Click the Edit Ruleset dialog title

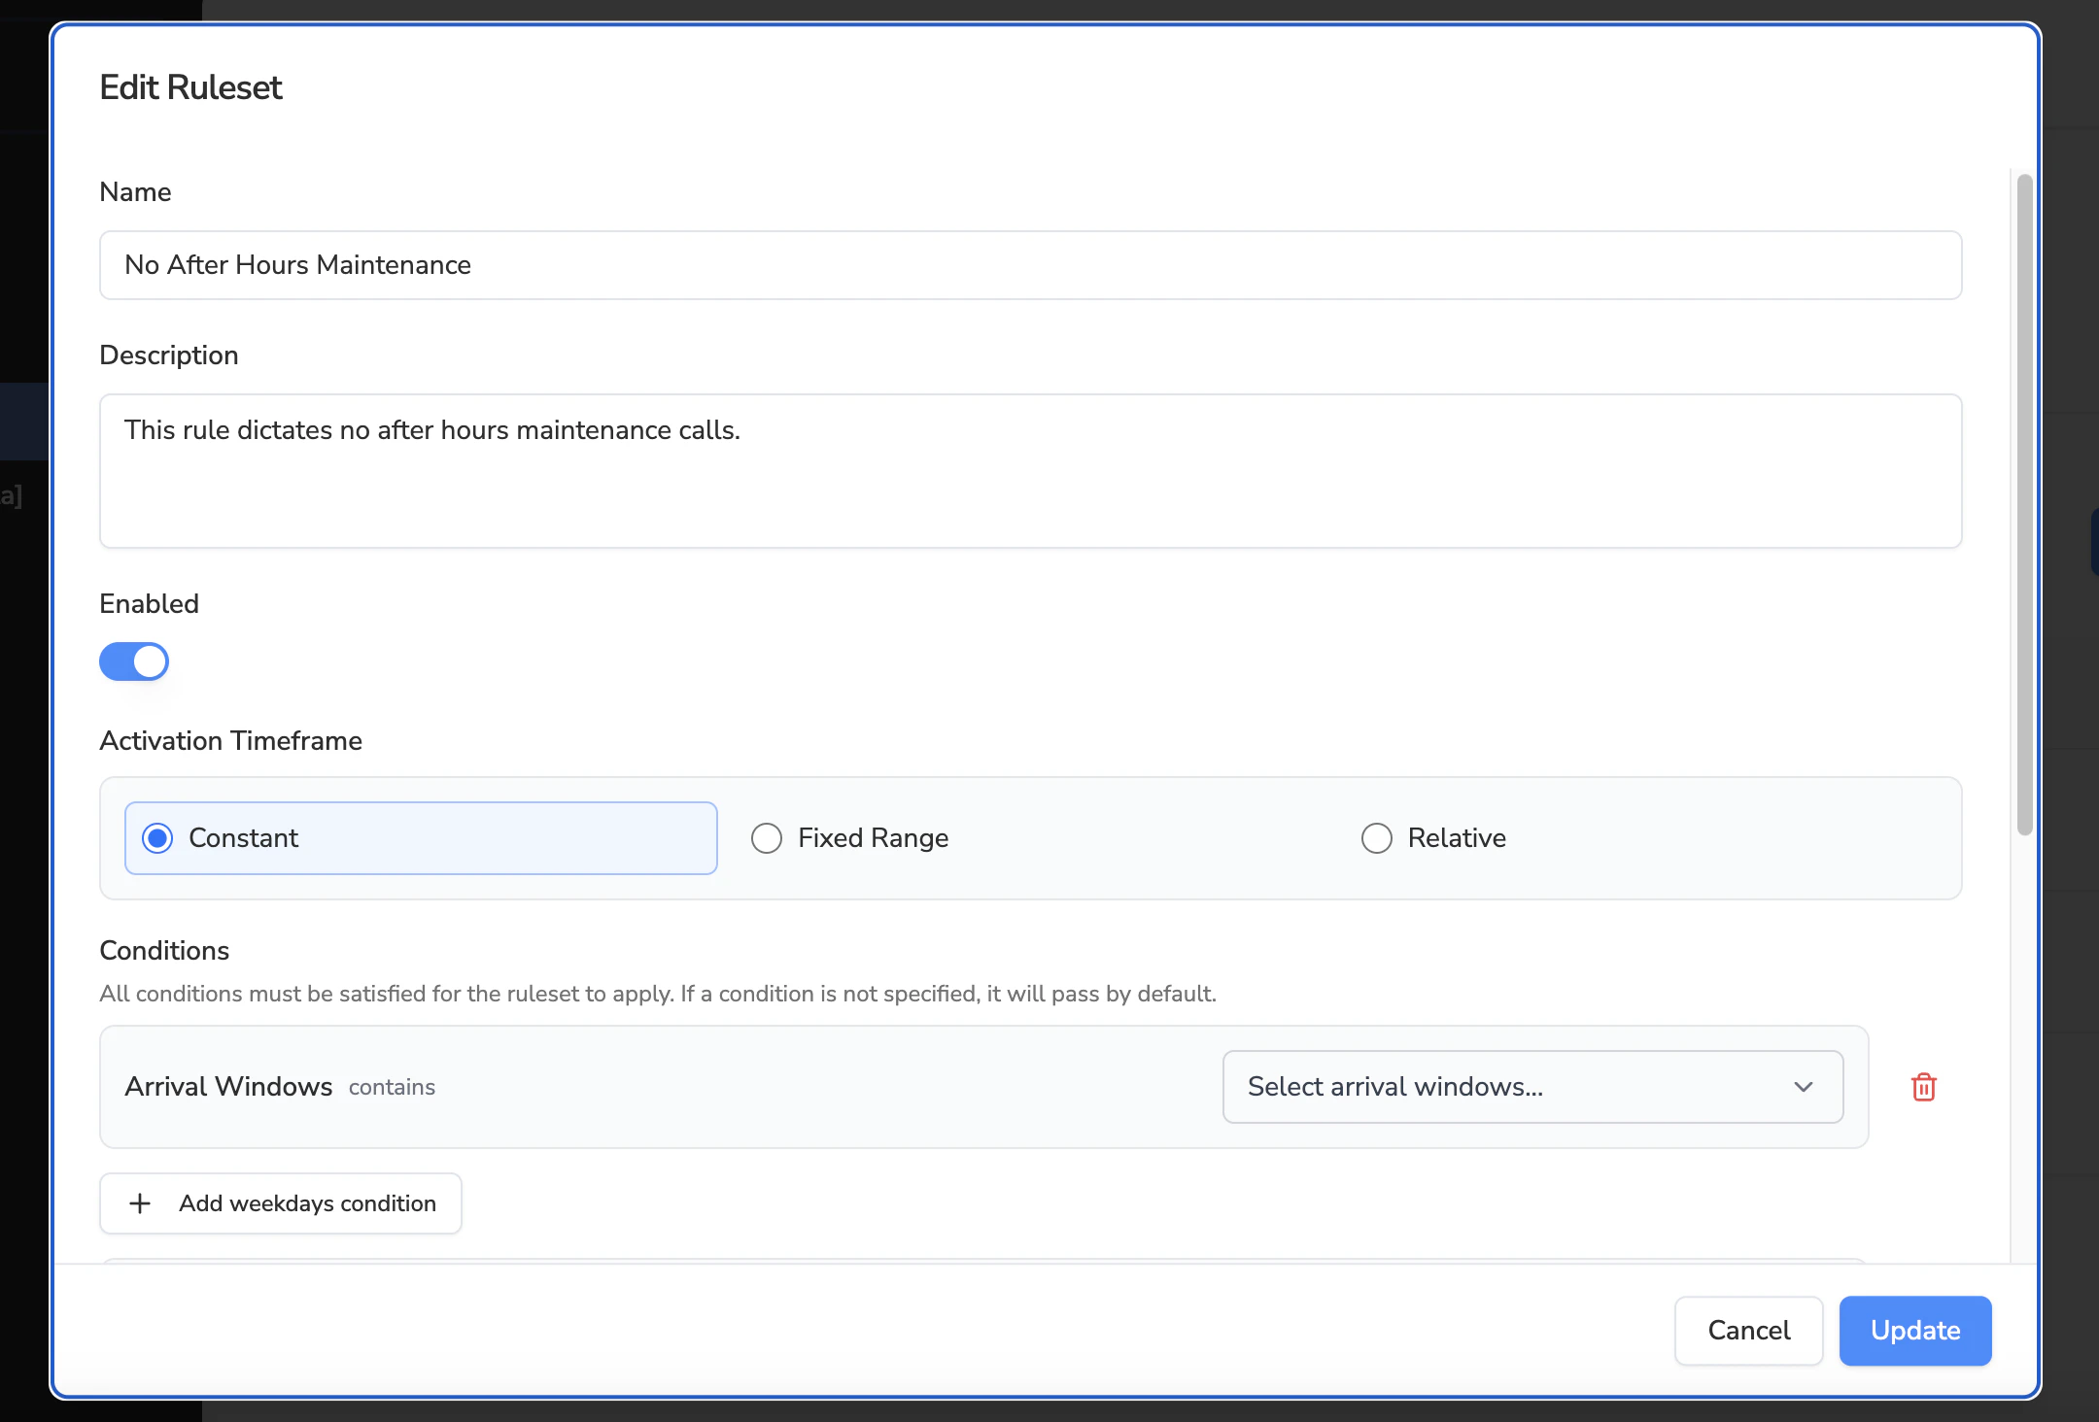click(x=190, y=87)
